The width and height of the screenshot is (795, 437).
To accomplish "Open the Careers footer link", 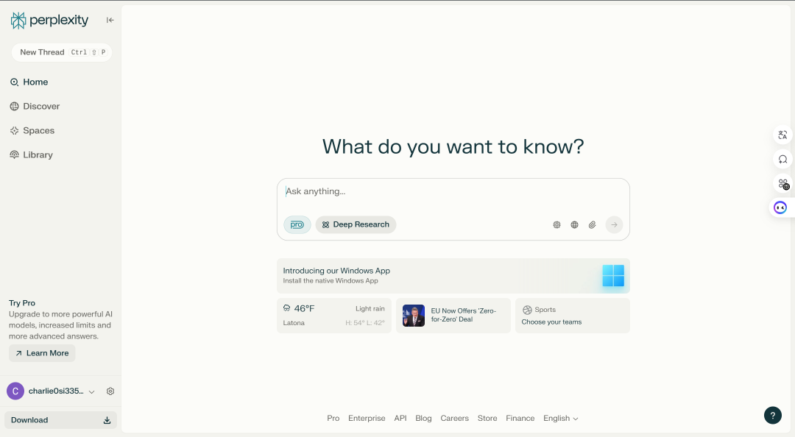I will [454, 419].
